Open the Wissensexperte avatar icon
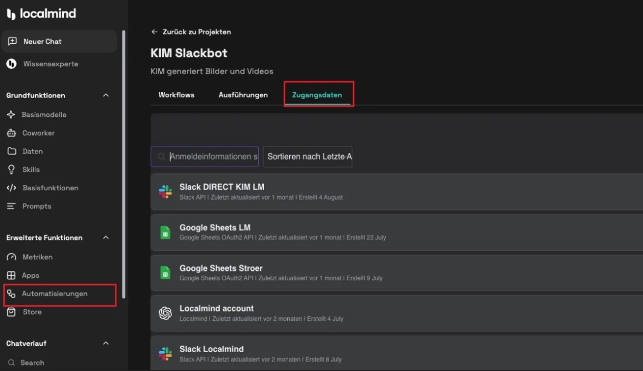This screenshot has height=371, width=643. pyautogui.click(x=12, y=64)
